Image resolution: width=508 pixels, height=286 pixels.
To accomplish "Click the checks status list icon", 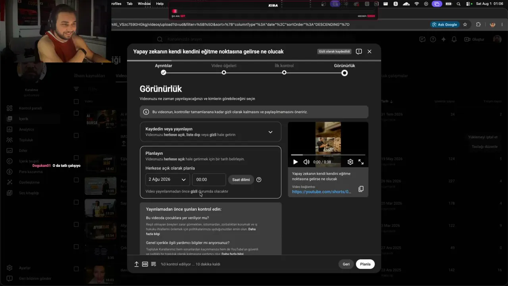I will [154, 264].
